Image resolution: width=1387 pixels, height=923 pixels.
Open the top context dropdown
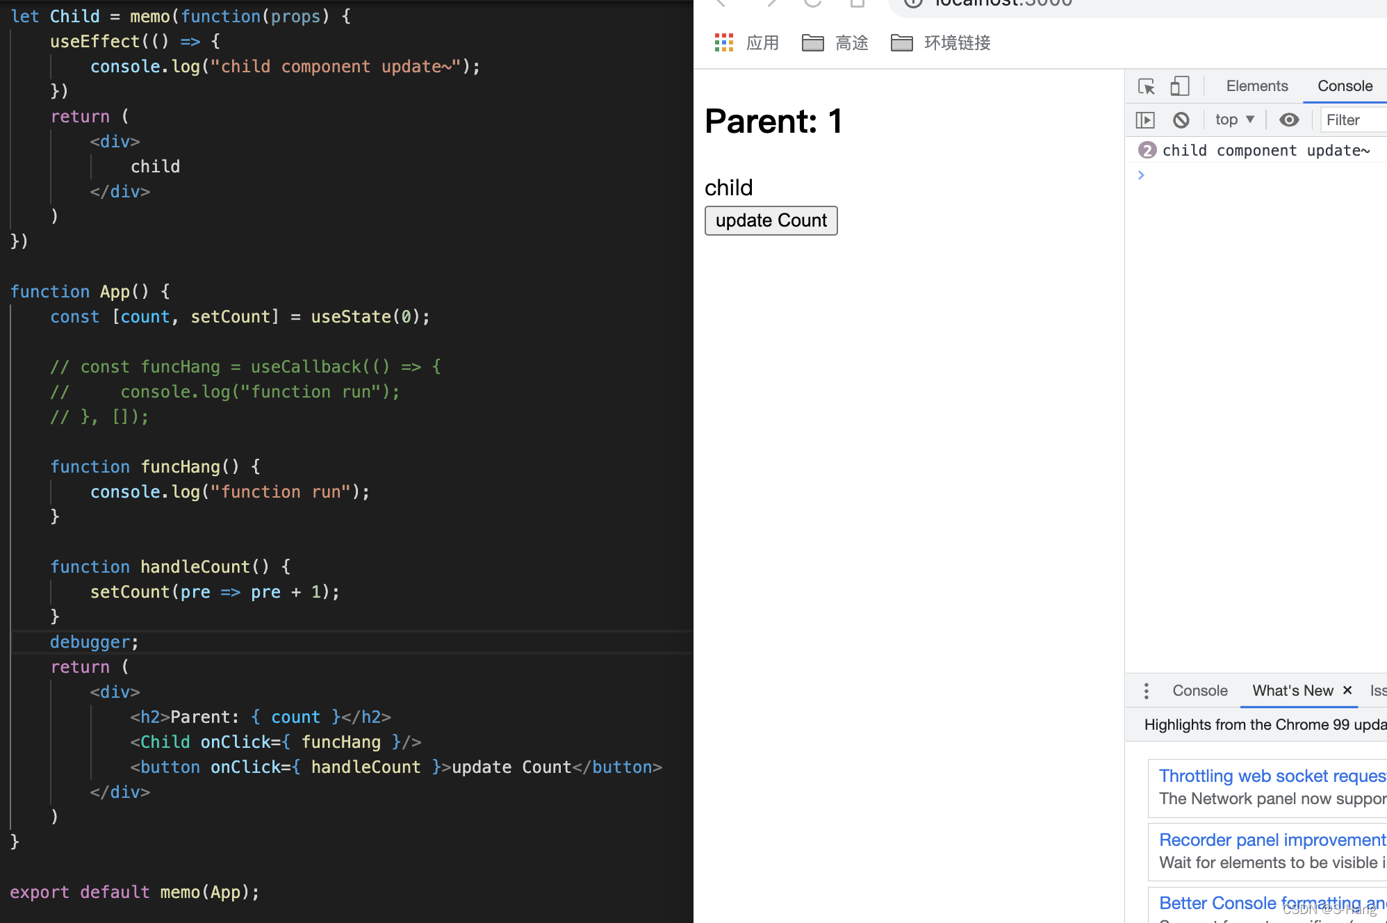[1235, 120]
